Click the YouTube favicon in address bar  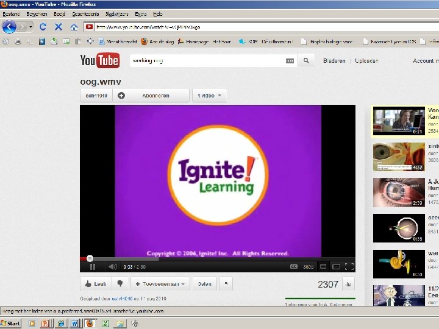point(89,27)
